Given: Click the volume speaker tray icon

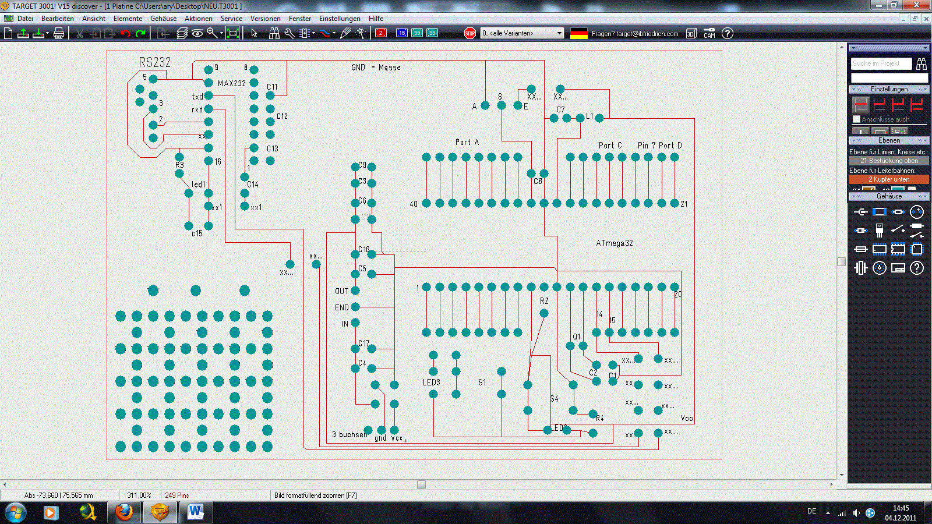Looking at the screenshot, I should point(856,513).
